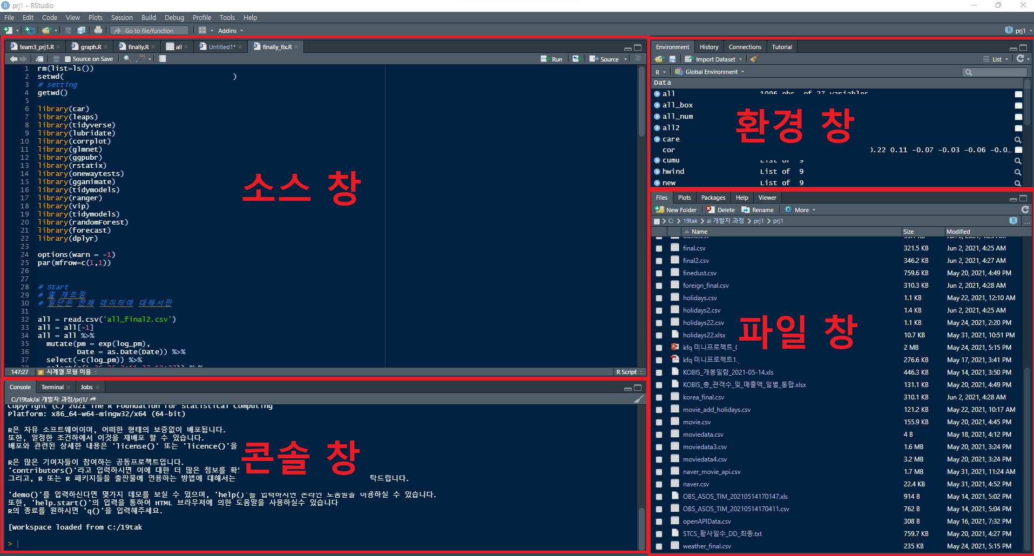
Task: Toggle select-all checkbox in Files path bar
Action: click(657, 221)
